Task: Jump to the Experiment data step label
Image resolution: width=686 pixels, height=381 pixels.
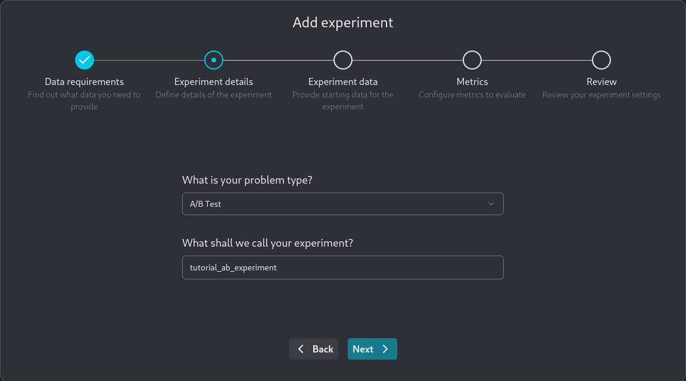Action: [343, 82]
